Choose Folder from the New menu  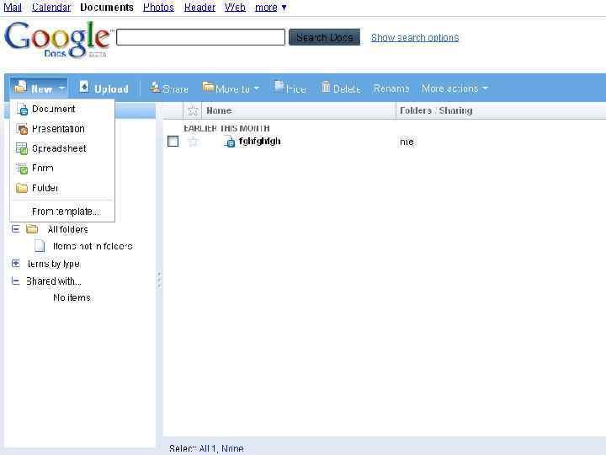[x=62, y=188]
